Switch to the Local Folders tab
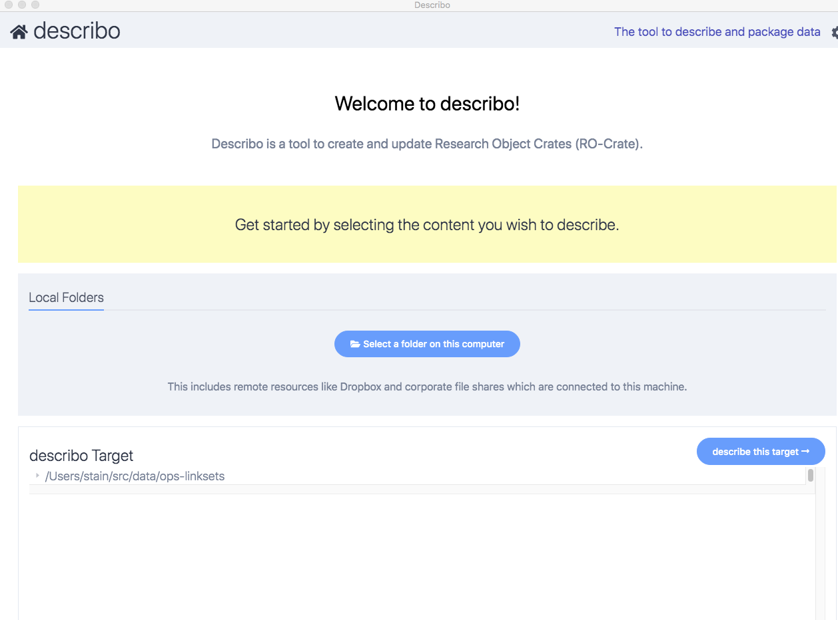Viewport: 838px width, 620px height. (x=66, y=297)
